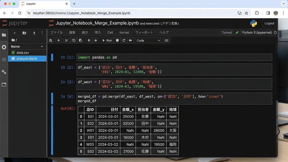Open the Chrome three-dot menu

tap(284, 13)
